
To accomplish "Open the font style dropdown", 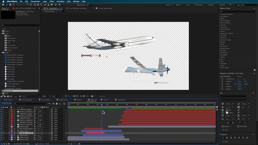I will coord(234,99).
